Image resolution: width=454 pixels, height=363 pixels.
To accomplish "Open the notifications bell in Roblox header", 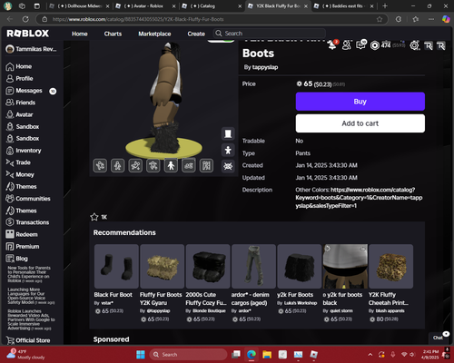I will click(x=332, y=45).
